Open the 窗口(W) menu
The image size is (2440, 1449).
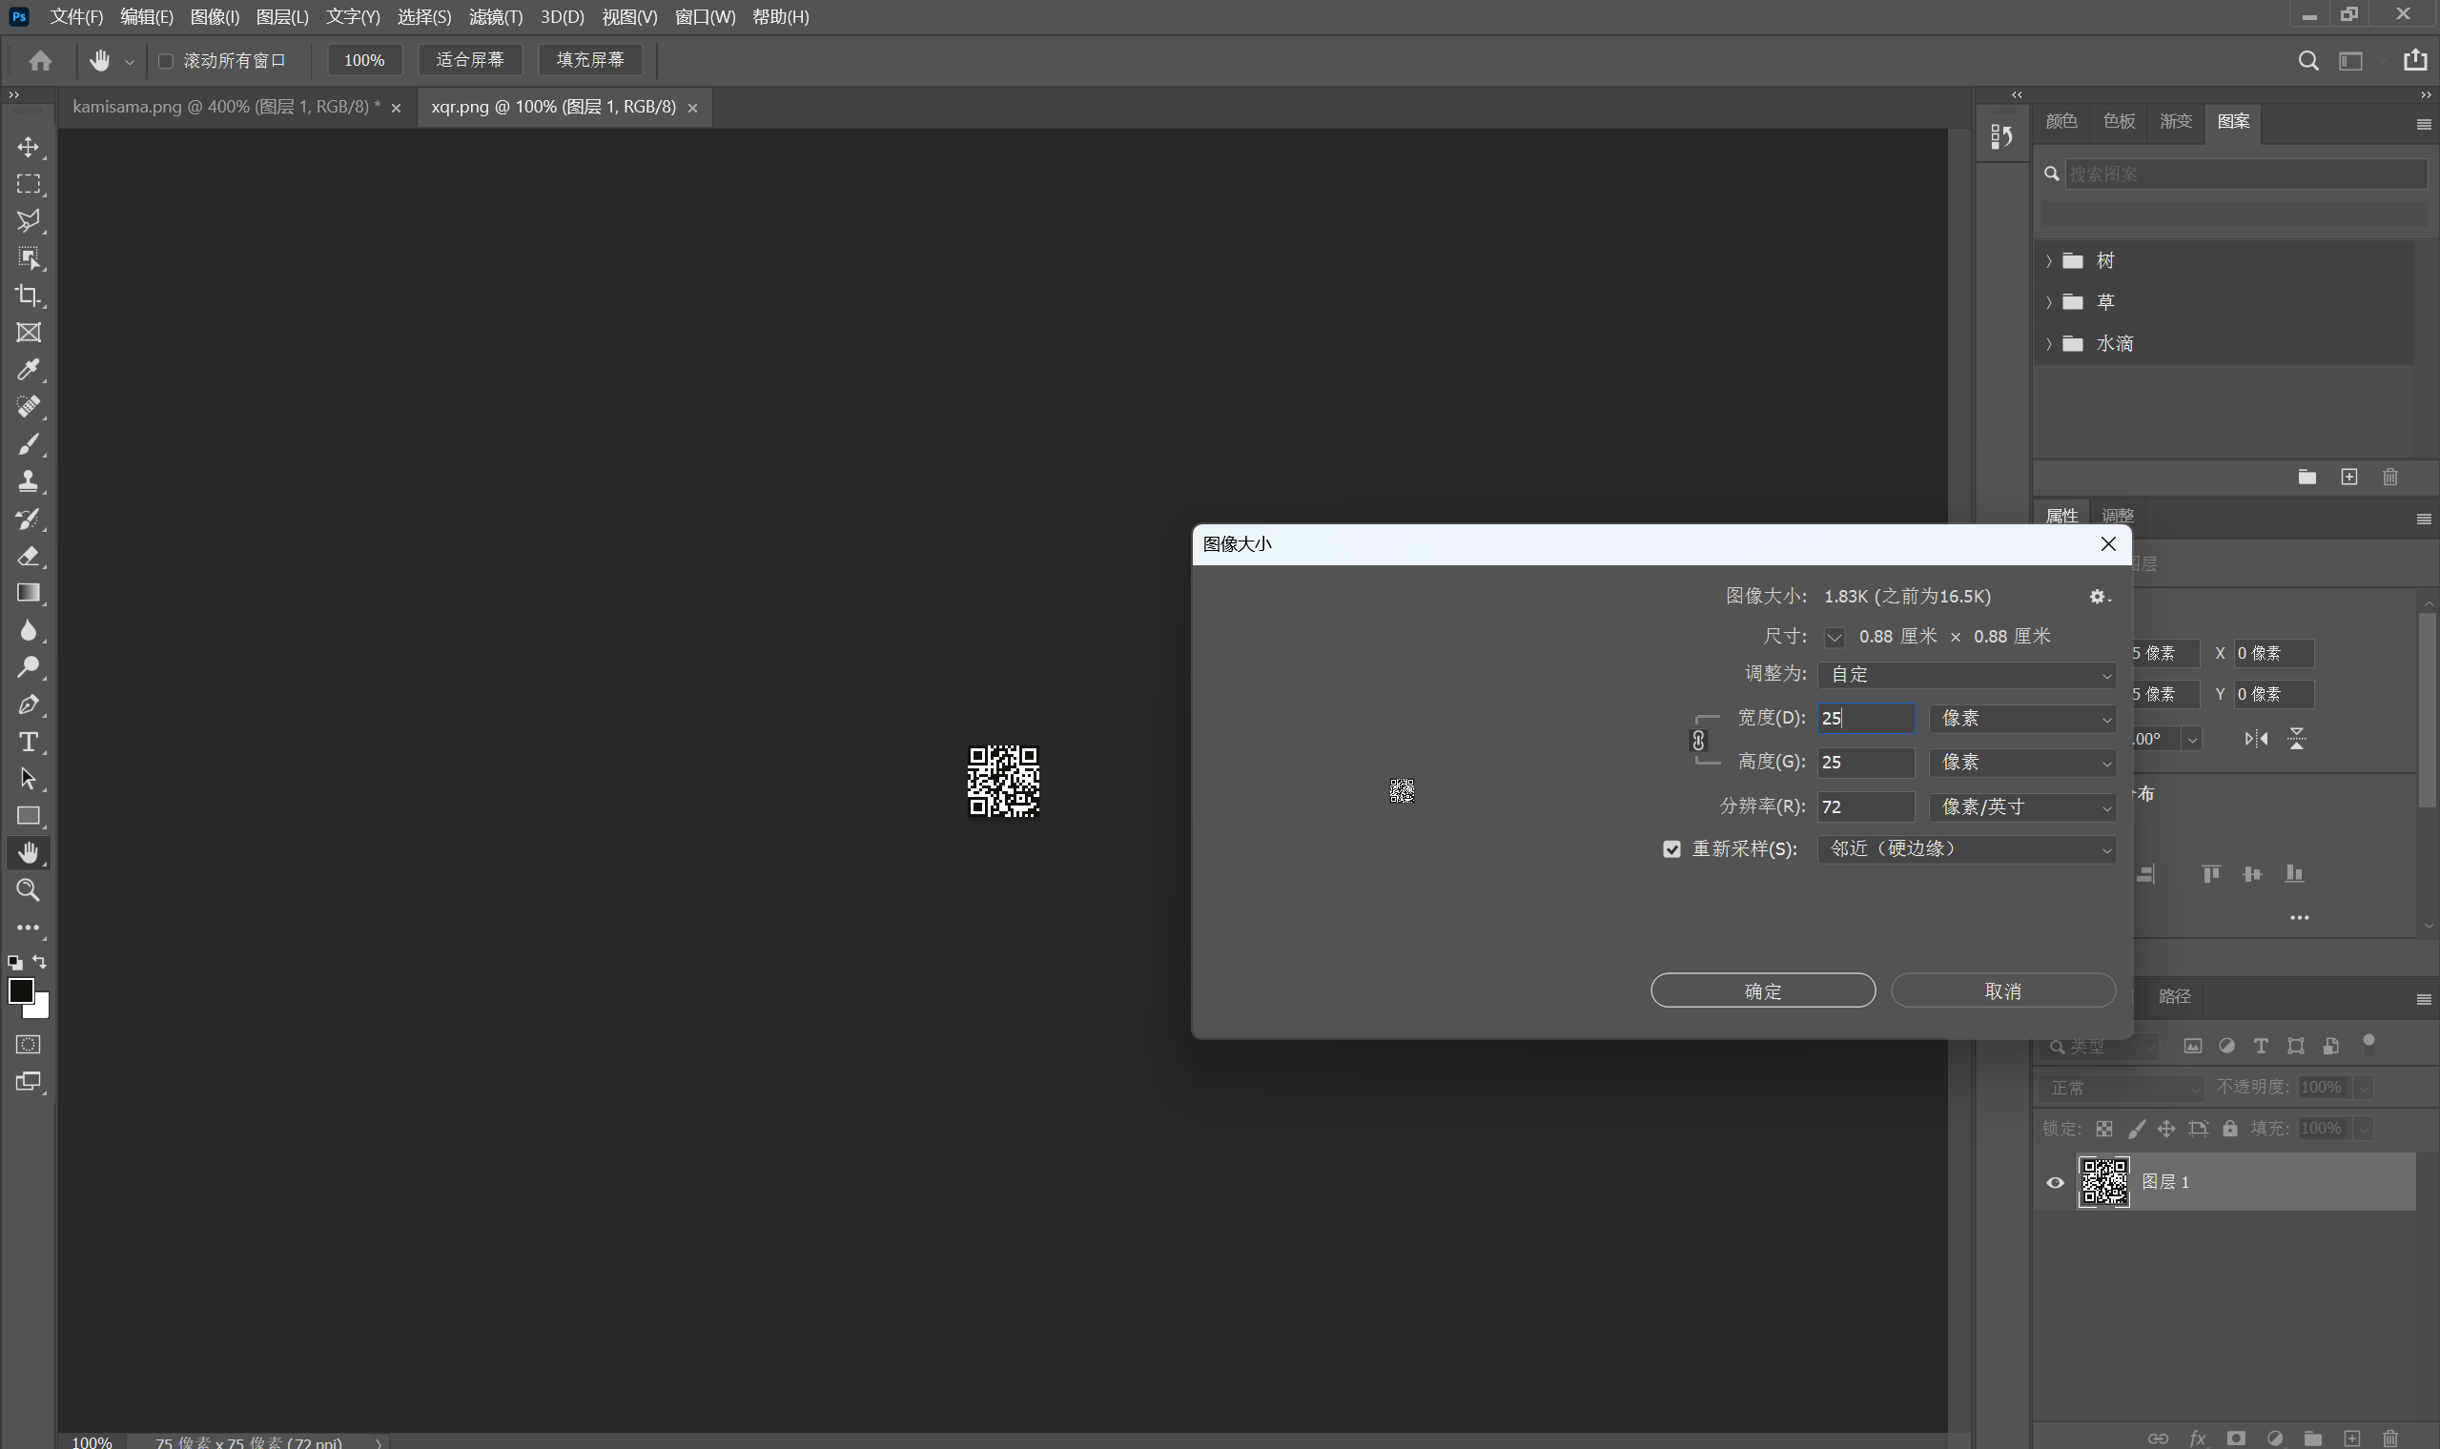tap(704, 16)
